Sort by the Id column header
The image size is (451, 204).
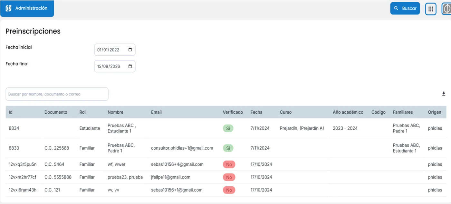tap(11, 112)
